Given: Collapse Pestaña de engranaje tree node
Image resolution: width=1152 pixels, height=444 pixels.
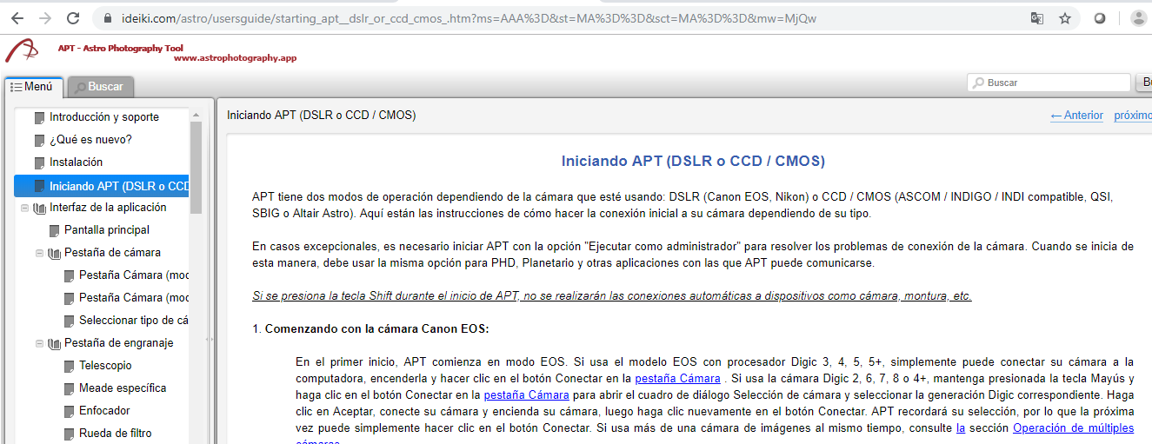Looking at the screenshot, I should [x=39, y=343].
